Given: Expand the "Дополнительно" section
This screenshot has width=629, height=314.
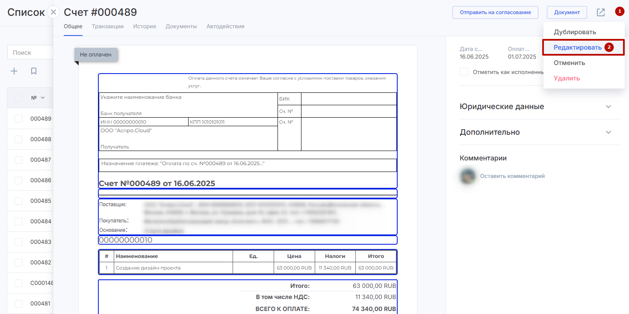Looking at the screenshot, I should [x=608, y=132].
